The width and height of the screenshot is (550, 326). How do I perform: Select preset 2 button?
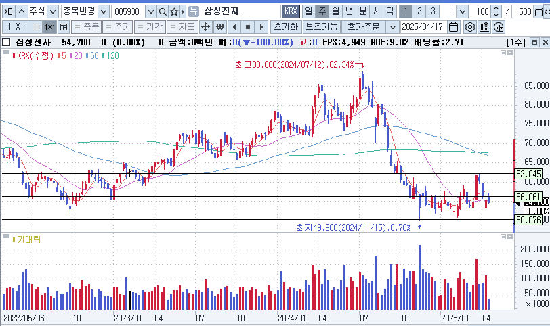419,11
